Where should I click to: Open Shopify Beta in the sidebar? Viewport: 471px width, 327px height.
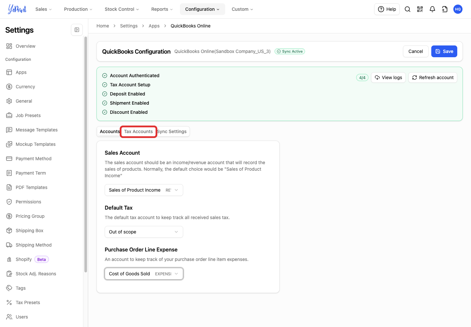point(27,259)
